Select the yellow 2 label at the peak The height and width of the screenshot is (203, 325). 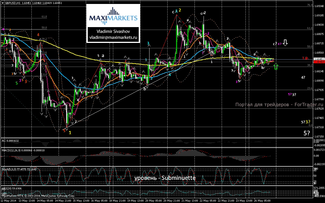pos(180,10)
